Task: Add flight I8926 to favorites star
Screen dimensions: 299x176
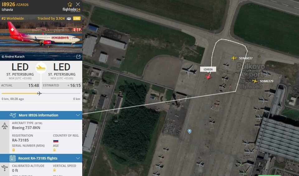Action: (x=70, y=4)
